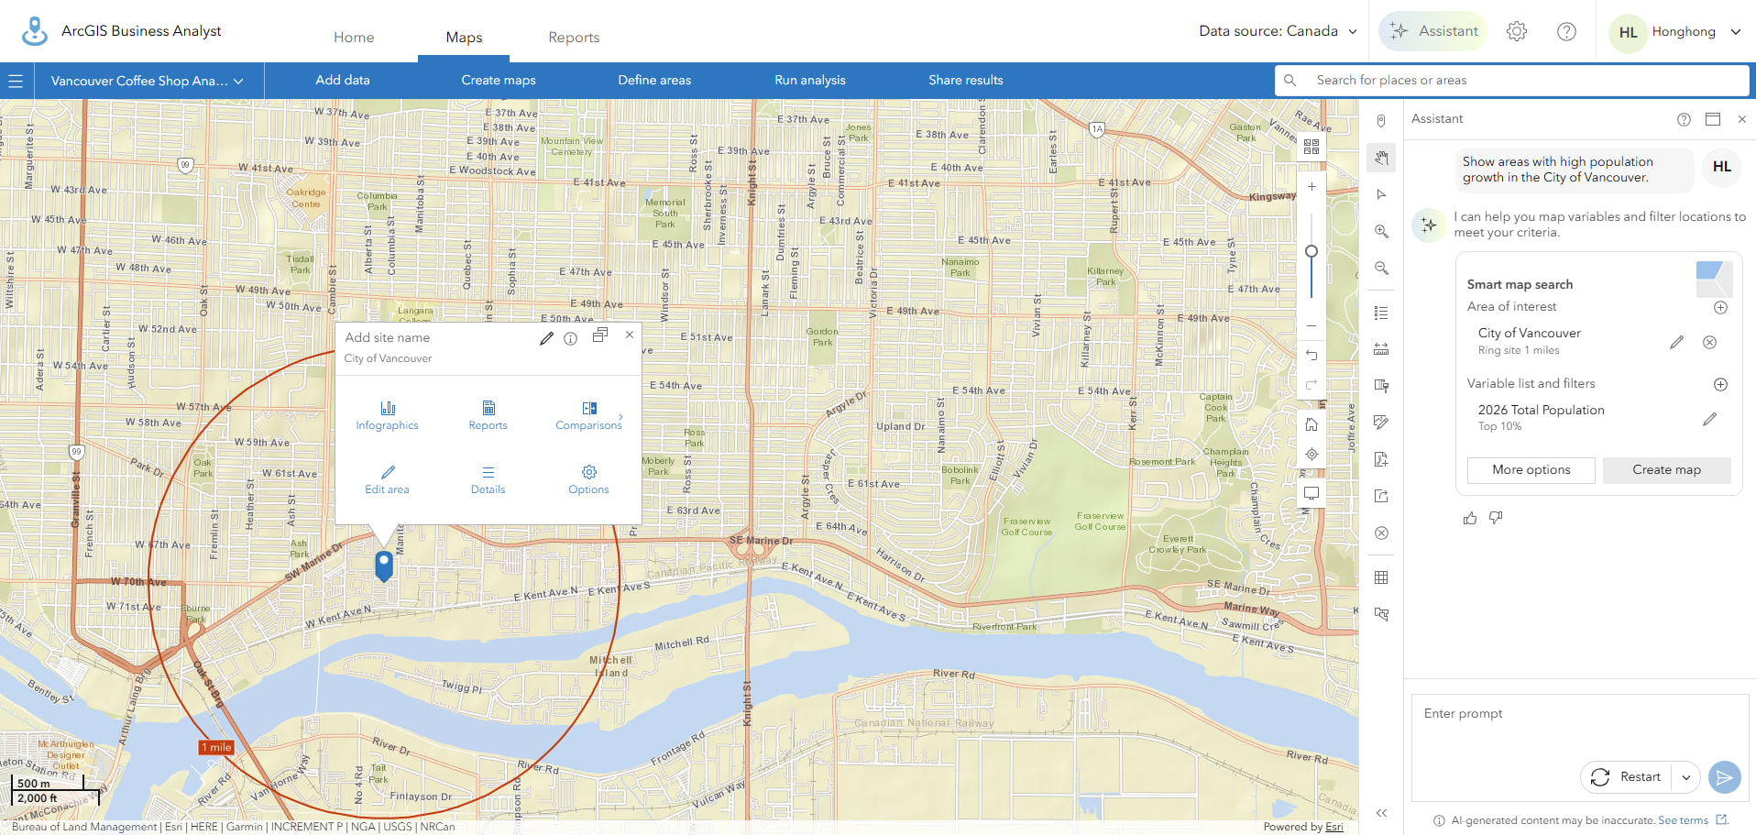This screenshot has height=835, width=1756.
Task: Open the legend list tool
Action: 1381,313
